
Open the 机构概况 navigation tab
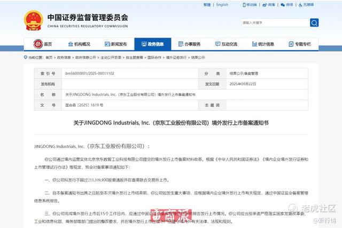(x=79, y=44)
